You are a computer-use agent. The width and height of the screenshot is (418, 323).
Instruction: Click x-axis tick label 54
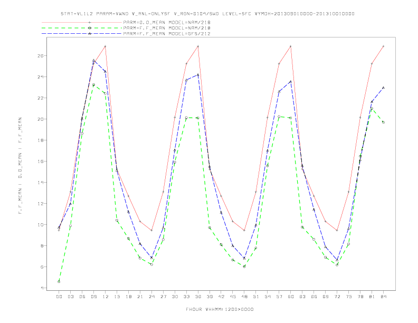pos(268,297)
